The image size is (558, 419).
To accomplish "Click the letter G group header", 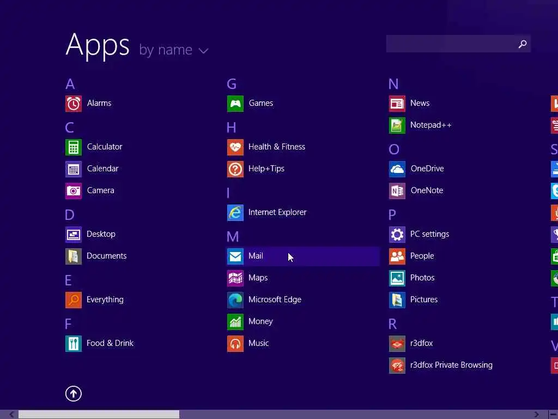I will 232,84.
